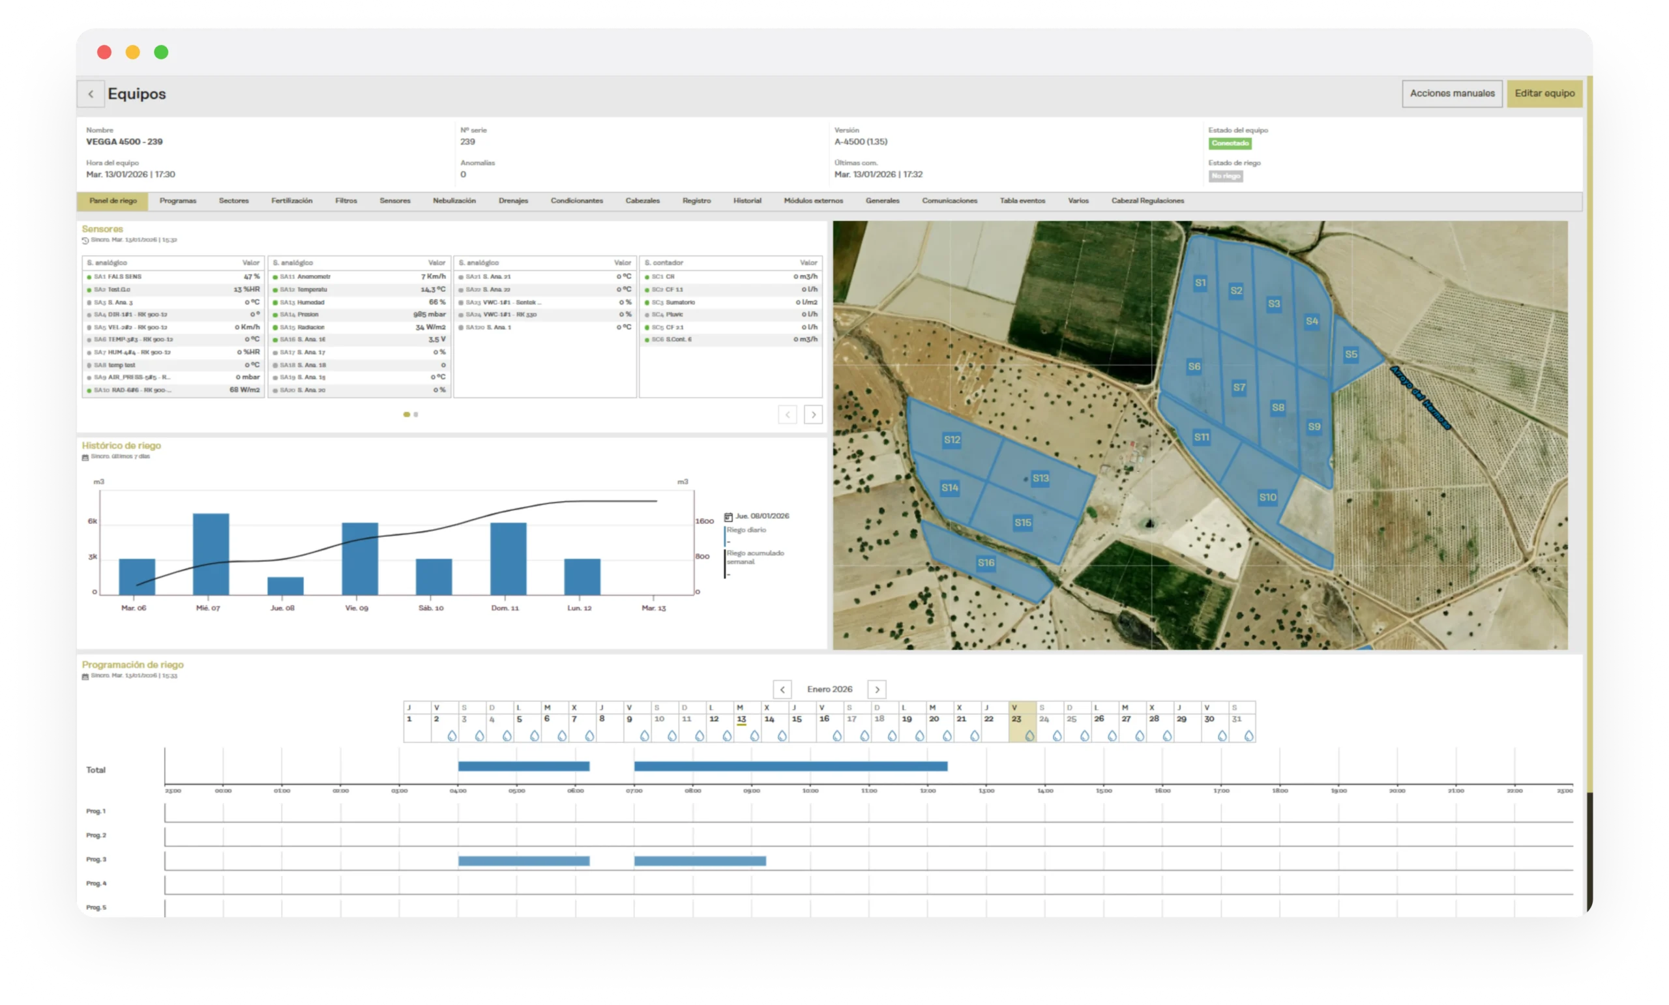Advance to next month after Enero 2026
Screen dimensions: 1669x1005
pos(876,690)
